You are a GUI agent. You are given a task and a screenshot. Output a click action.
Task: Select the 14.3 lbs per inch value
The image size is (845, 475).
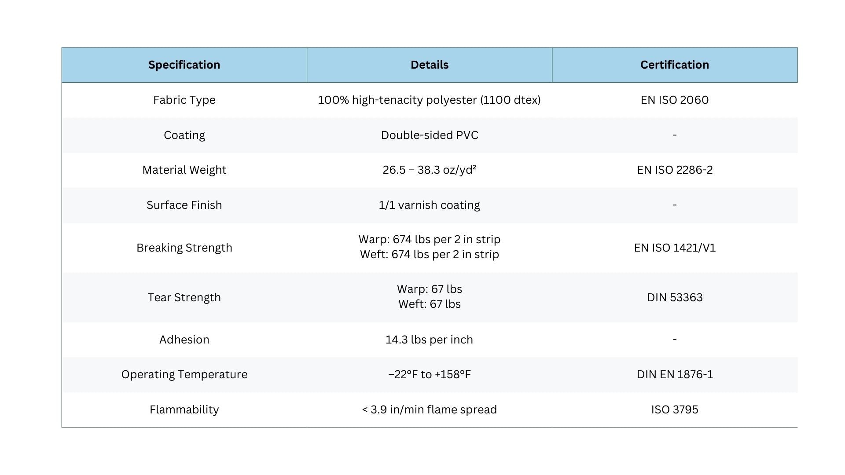(x=429, y=340)
